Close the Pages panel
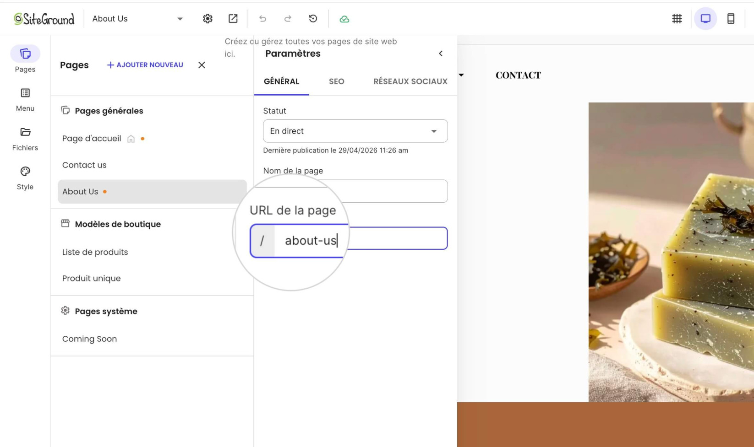The width and height of the screenshot is (754, 447). point(202,65)
